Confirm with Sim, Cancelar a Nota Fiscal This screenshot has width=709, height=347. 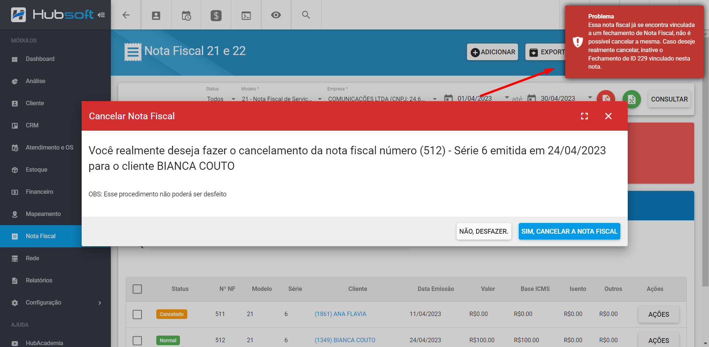[569, 231]
